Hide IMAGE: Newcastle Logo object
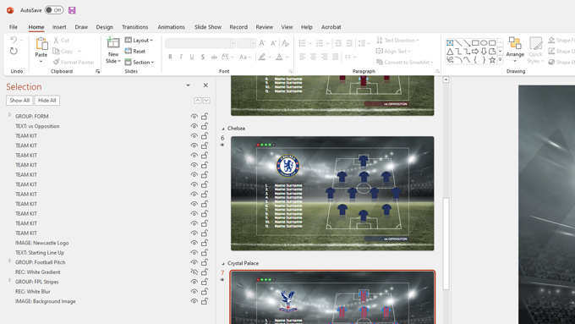 [194, 243]
